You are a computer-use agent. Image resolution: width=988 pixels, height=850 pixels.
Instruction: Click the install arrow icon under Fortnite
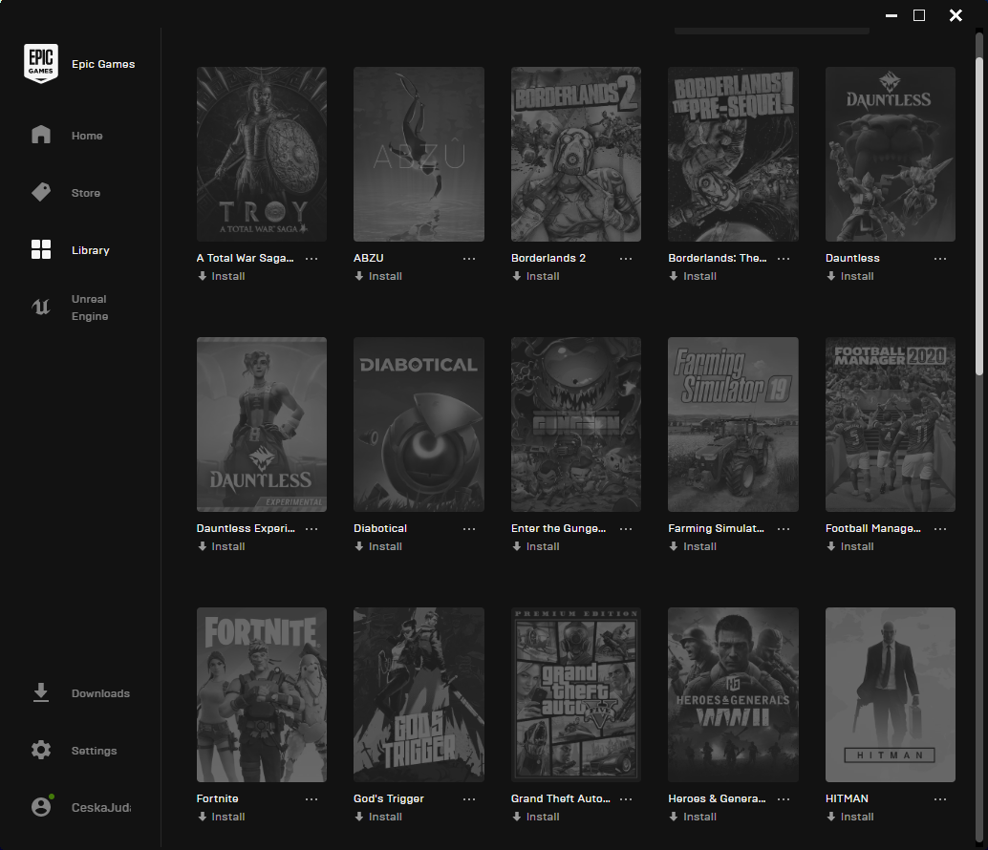203,817
